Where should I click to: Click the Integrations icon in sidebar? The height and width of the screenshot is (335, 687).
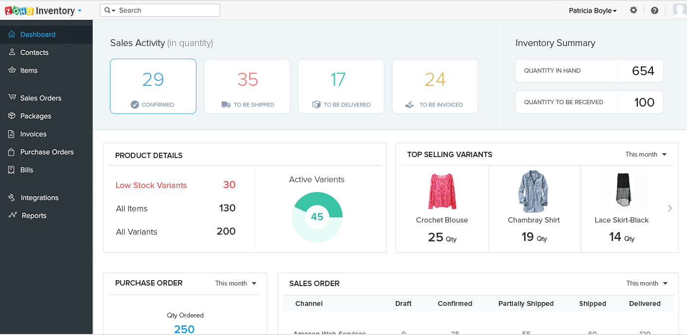pos(12,198)
